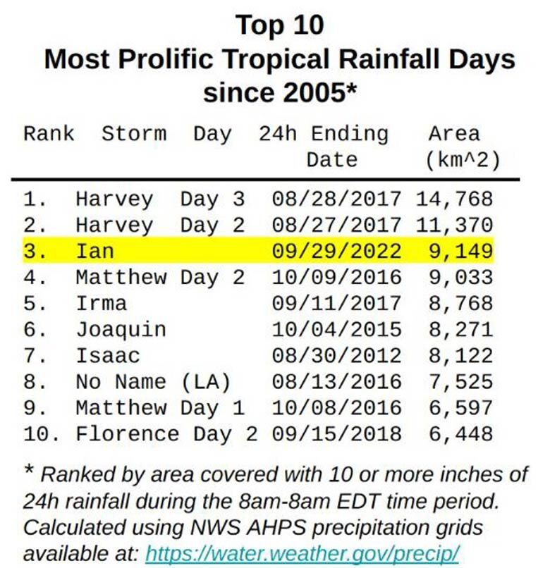Viewport: 550px width, 568px height.
Task: Click the Irma storm name
Action: pos(102,303)
